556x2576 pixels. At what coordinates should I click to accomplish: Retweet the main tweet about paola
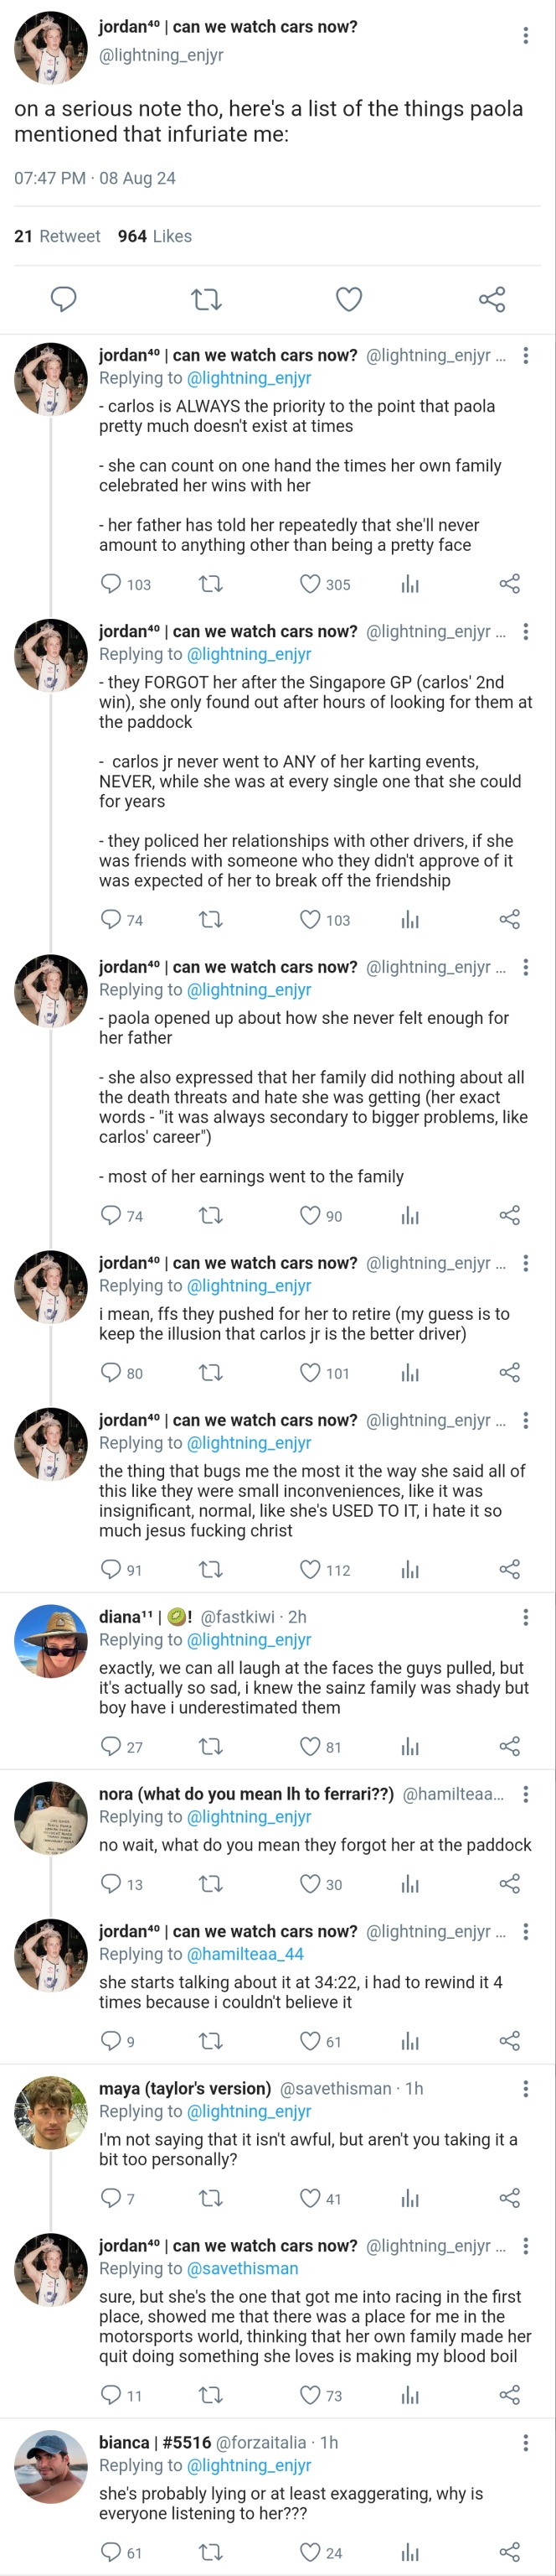coord(207,299)
